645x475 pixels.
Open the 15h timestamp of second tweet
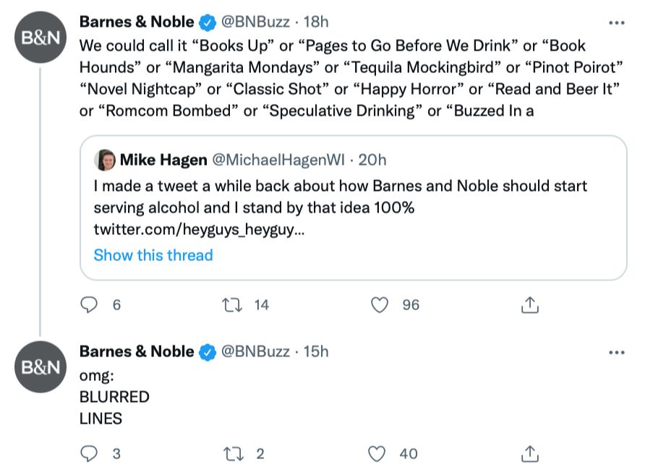[x=316, y=351]
